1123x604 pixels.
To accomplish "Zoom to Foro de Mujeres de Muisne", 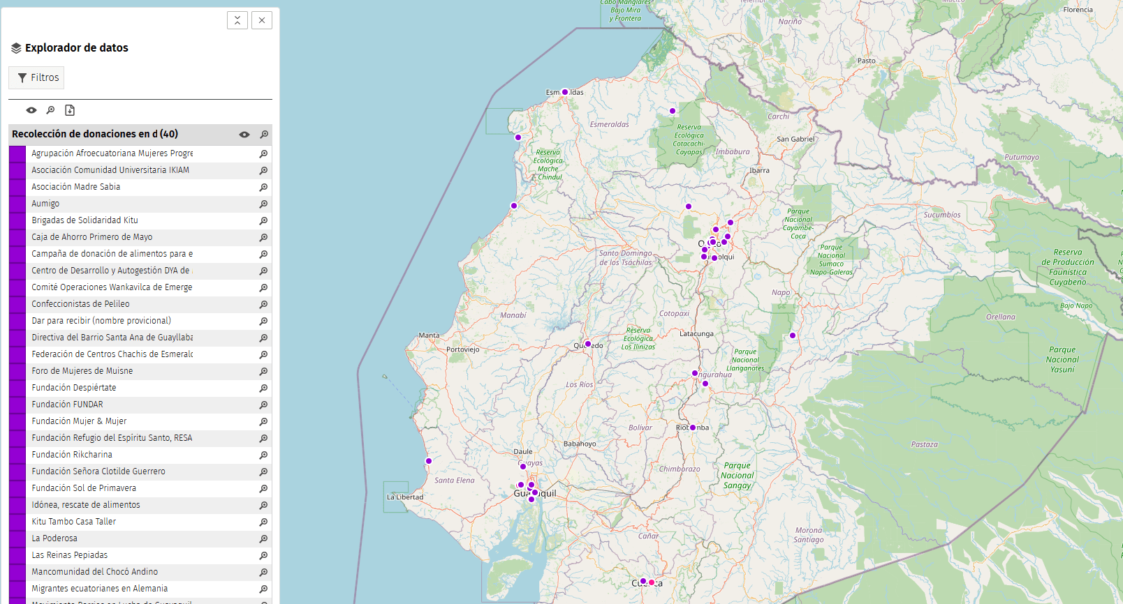I will 263,372.
